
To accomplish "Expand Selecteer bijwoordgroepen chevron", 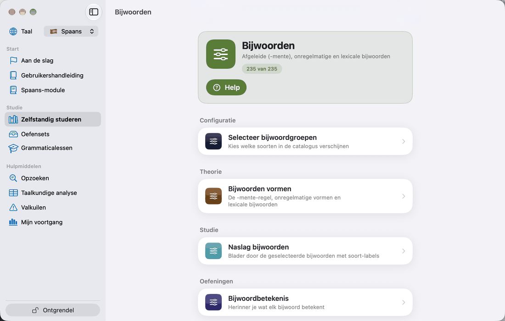I will 404,142.
